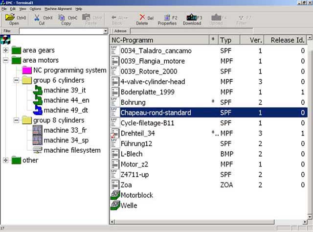The height and width of the screenshot is (232, 313).
Task: Click the Welle workpiece icon
Action: tap(115, 206)
